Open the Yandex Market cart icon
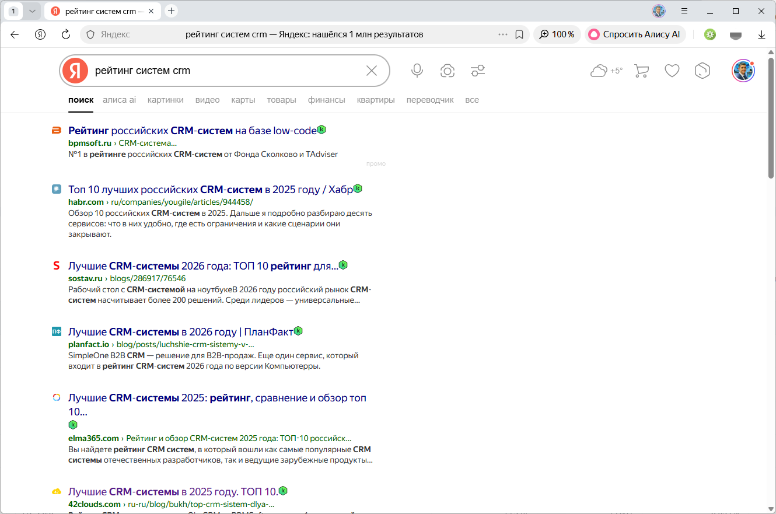 point(641,71)
